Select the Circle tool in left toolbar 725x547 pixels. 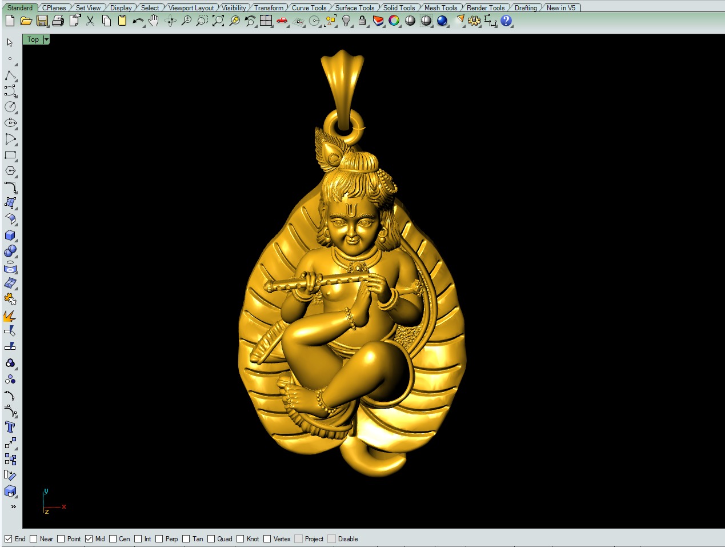pos(10,107)
